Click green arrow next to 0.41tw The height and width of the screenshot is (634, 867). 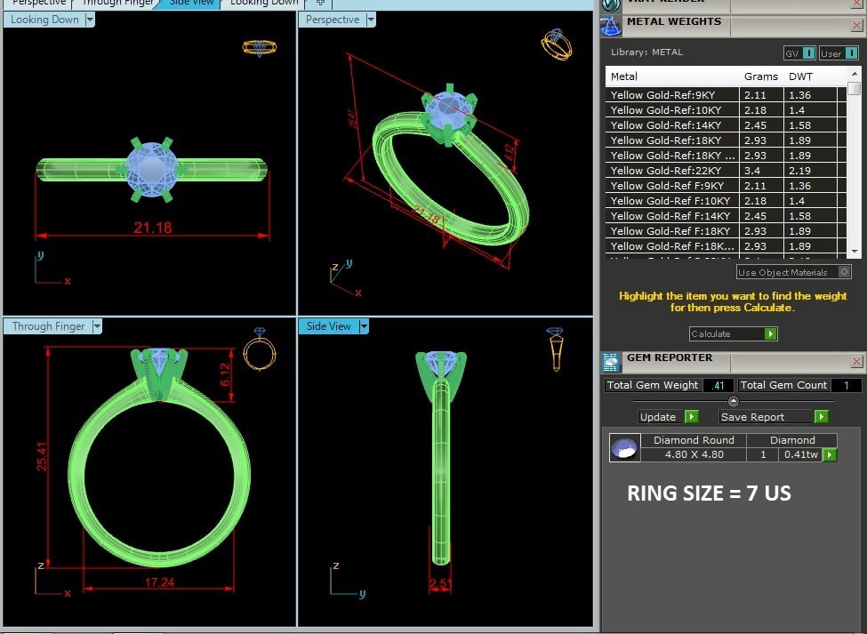click(x=829, y=454)
